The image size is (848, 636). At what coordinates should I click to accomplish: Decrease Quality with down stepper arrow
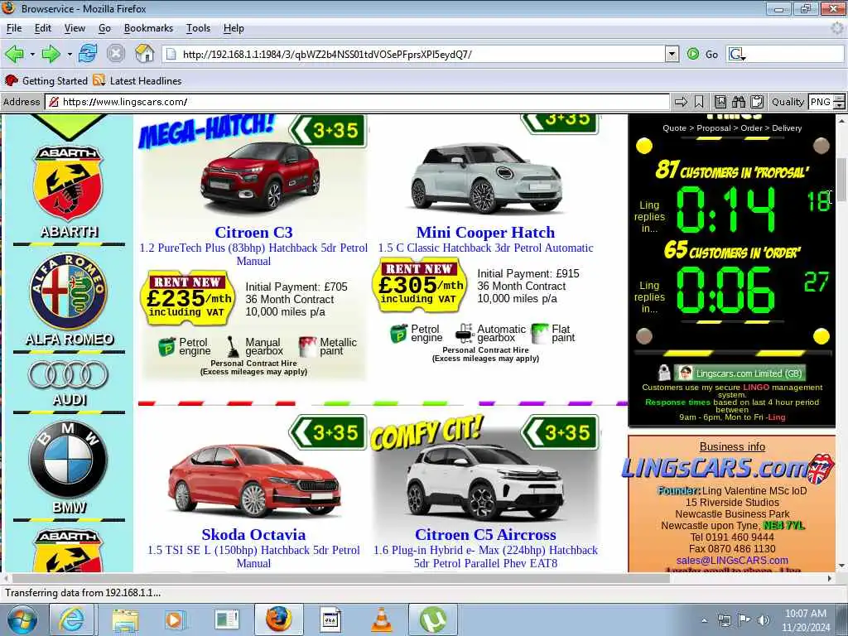point(840,105)
